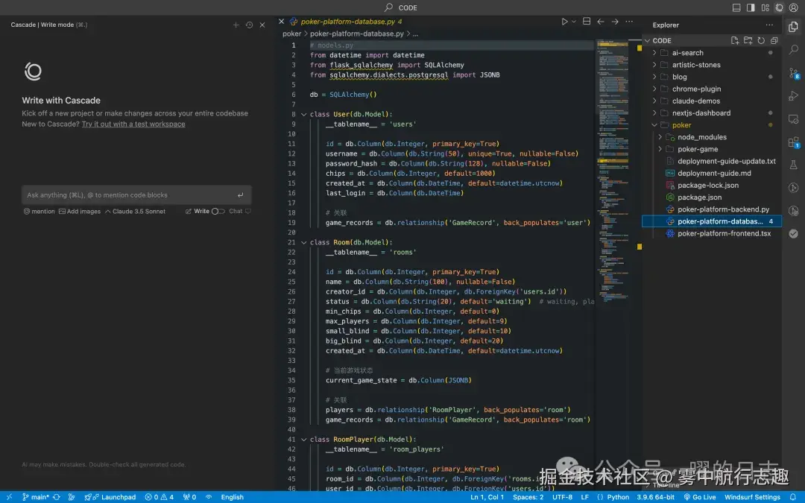Click Add images button in Cascade
The image size is (805, 503).
tap(79, 212)
